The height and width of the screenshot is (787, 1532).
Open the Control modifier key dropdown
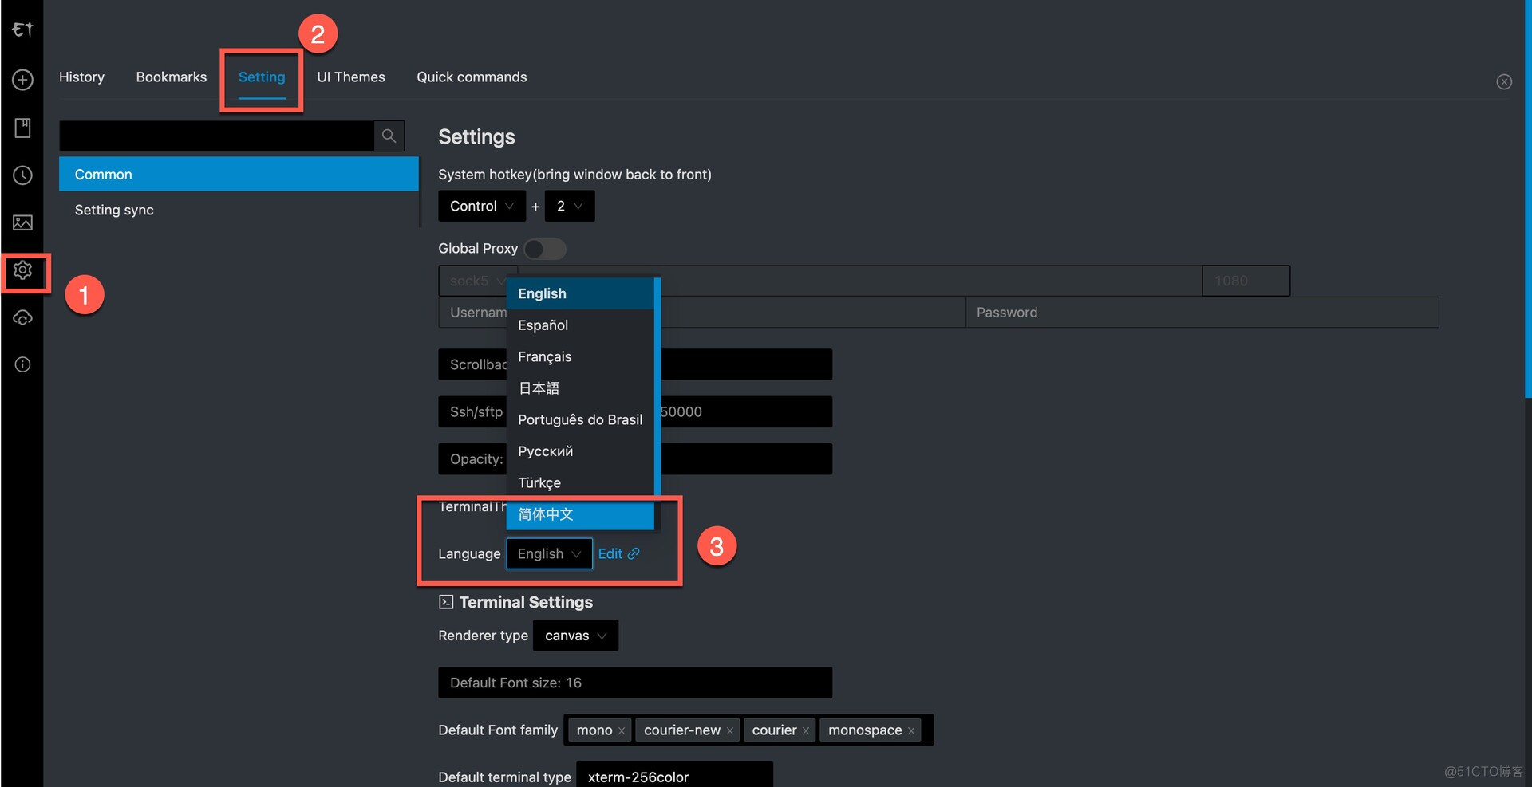482,206
